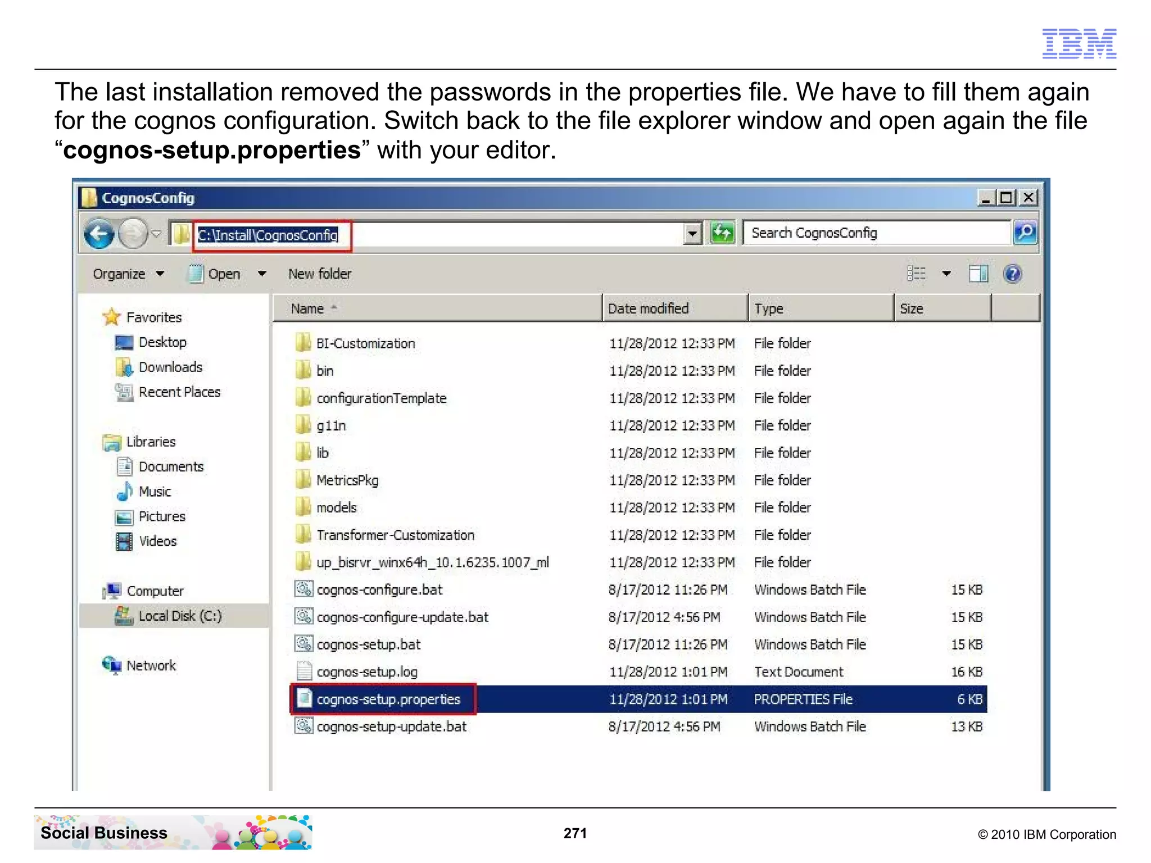1151x863 pixels.
Task: Click the cognos-setup.properties file icon
Action: pyautogui.click(x=304, y=698)
